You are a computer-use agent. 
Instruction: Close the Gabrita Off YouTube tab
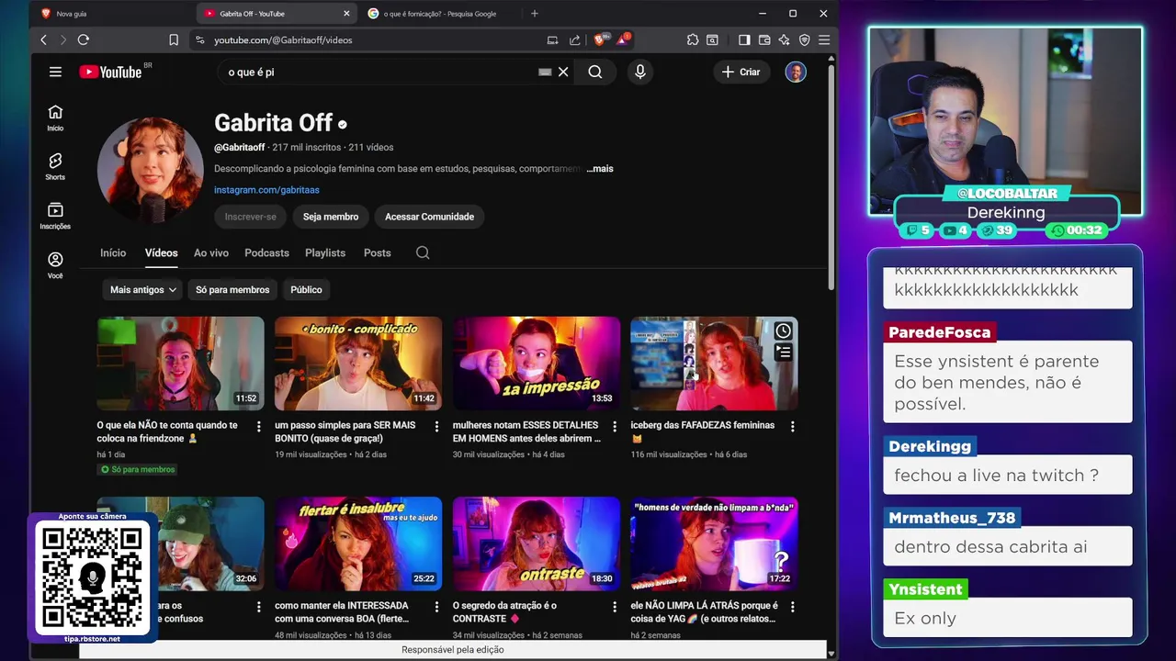(x=346, y=14)
